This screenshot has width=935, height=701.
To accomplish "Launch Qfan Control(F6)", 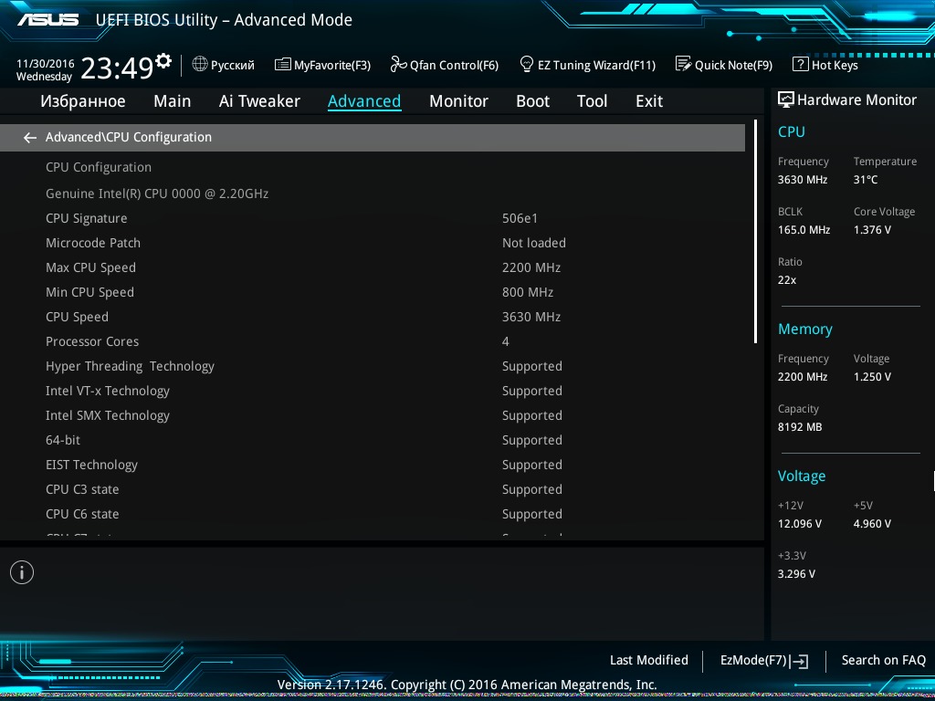I will tap(445, 65).
